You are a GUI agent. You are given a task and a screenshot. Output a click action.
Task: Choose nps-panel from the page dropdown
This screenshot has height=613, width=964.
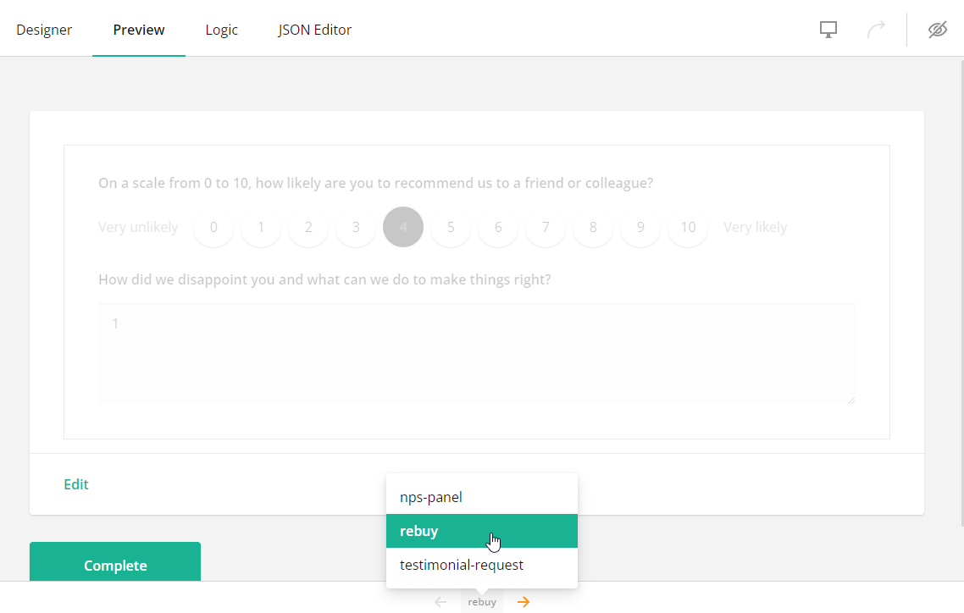(431, 497)
